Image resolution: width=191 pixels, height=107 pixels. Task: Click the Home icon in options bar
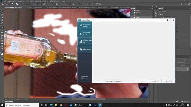pos(3,4)
